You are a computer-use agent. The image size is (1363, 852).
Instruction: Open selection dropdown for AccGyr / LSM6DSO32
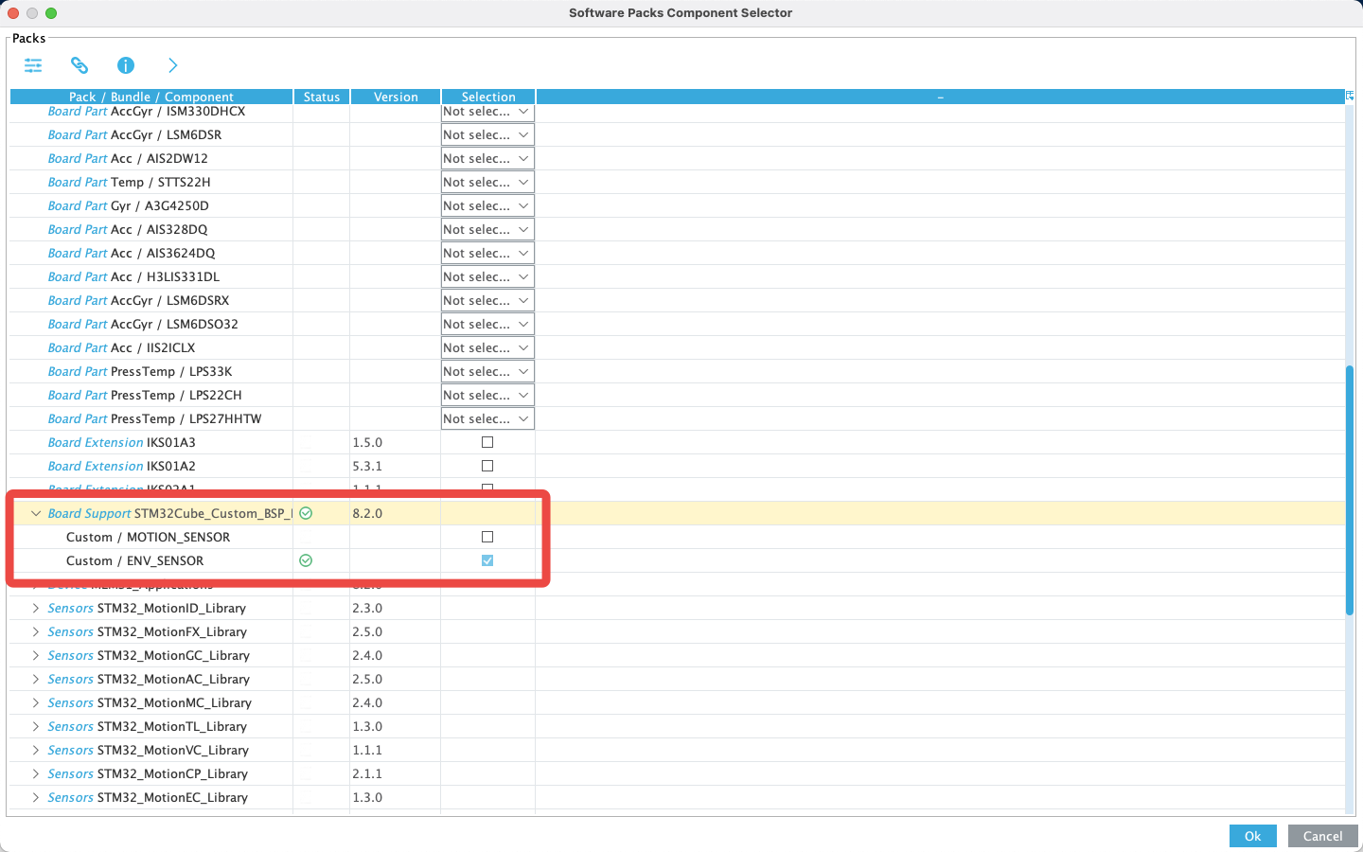487,324
